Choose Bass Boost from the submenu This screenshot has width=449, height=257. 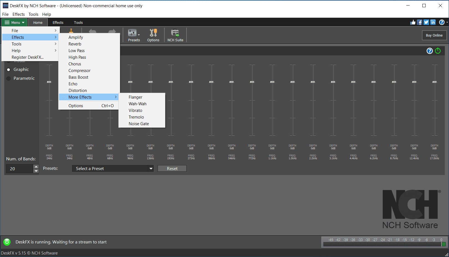(89, 77)
